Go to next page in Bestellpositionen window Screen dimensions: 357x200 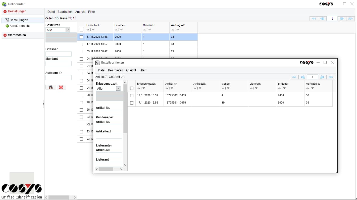coord(322,77)
